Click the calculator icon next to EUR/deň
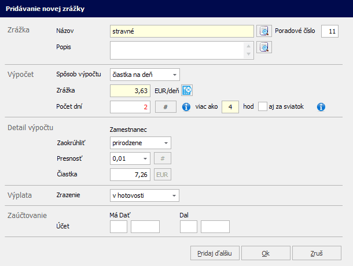The width and height of the screenshot is (353, 266). click(x=187, y=90)
